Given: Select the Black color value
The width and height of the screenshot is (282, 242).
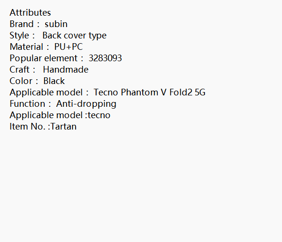Looking at the screenshot, I should (54, 81).
